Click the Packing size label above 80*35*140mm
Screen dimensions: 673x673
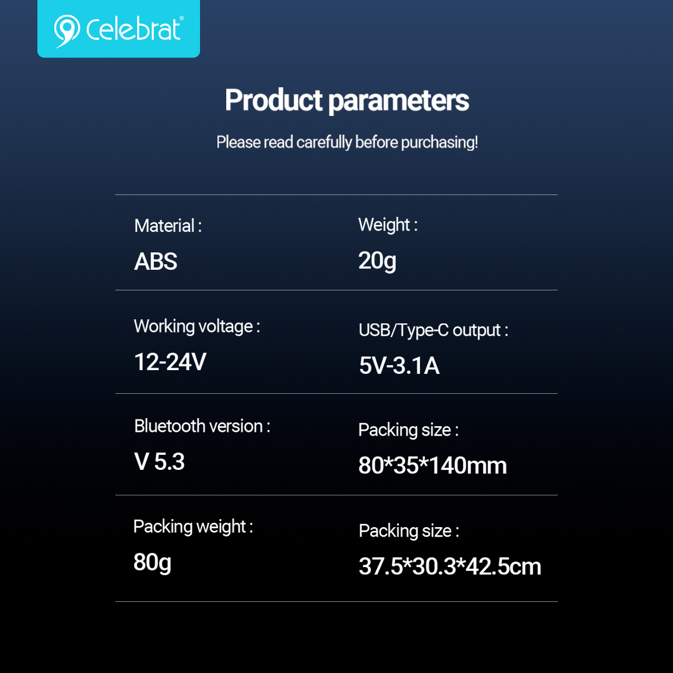409,430
